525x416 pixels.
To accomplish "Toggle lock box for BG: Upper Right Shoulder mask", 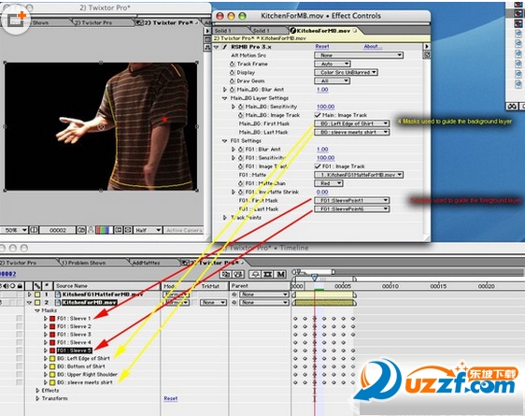I will tap(19, 374).
